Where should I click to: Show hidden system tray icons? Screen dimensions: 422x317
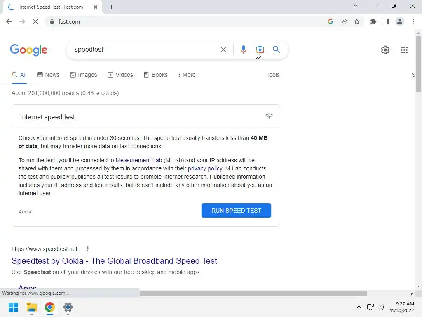pyautogui.click(x=359, y=307)
